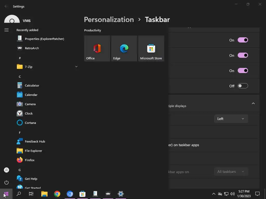This screenshot has height=199, width=266.
Task: Open Task View on the taskbar
Action: click(31, 194)
